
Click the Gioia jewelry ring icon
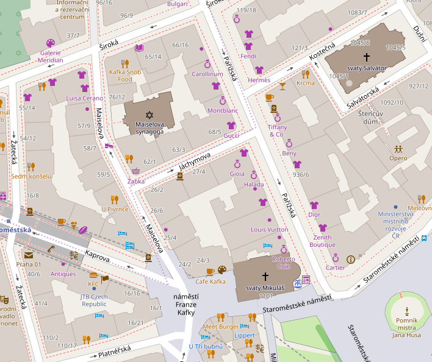(x=237, y=164)
